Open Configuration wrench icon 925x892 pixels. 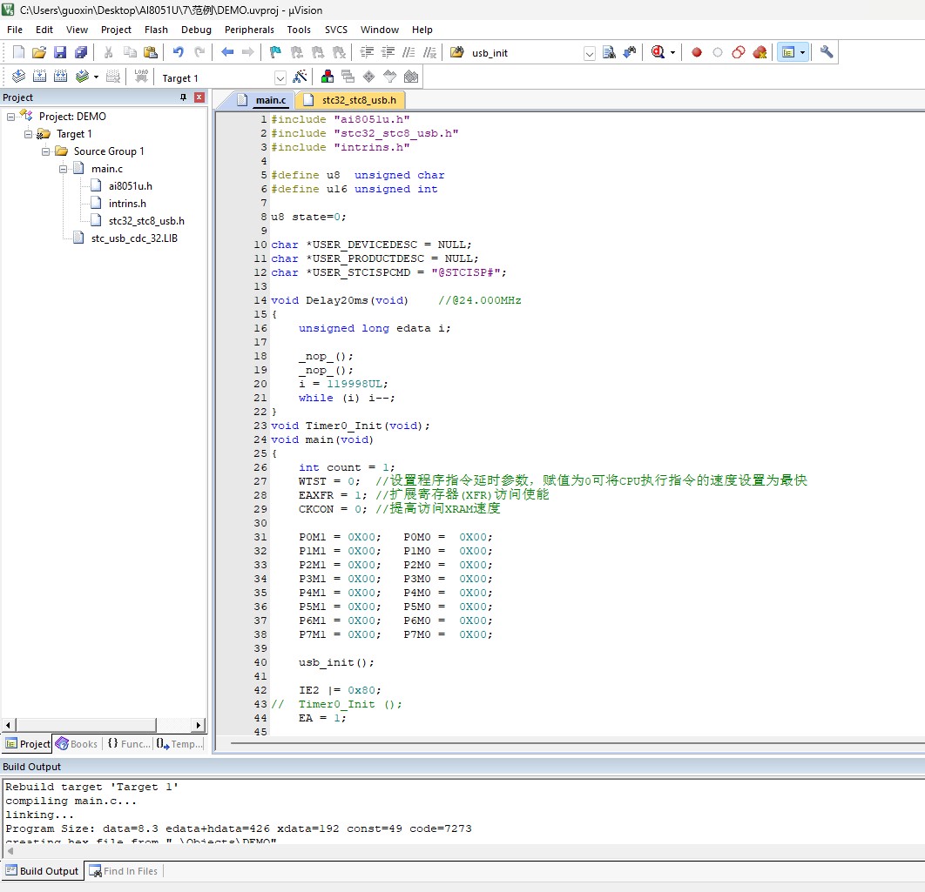click(x=827, y=52)
